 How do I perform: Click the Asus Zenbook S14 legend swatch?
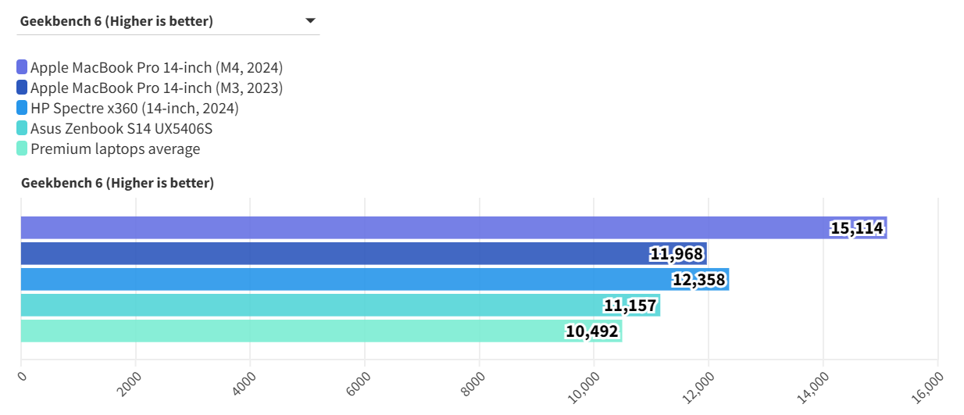pos(22,128)
